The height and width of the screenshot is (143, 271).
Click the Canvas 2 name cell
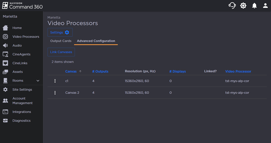[72, 93]
